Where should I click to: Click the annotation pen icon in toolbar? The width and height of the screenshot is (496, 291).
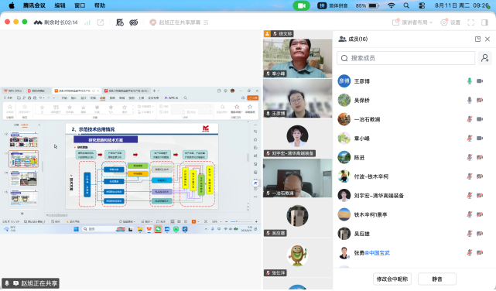coord(120,22)
